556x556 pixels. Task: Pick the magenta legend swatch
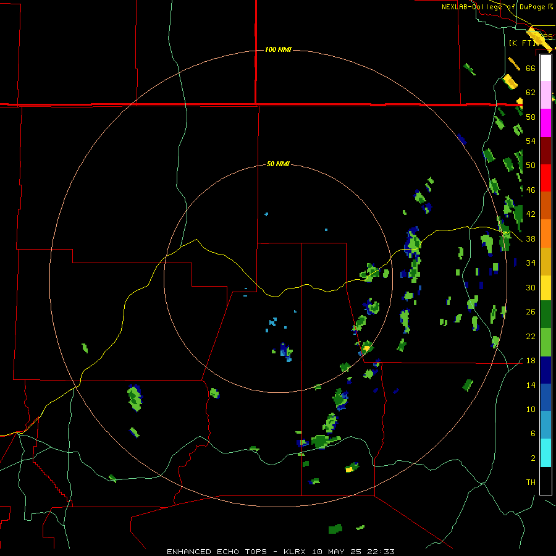tap(545, 123)
